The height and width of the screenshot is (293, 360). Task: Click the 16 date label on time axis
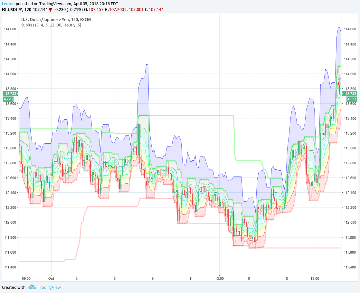coord(248,278)
